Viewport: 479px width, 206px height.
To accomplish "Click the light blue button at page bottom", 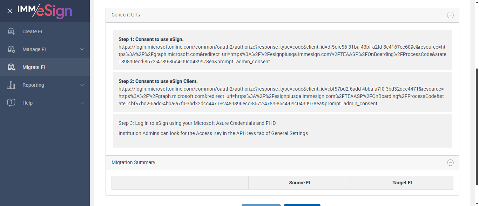I will (x=261, y=205).
